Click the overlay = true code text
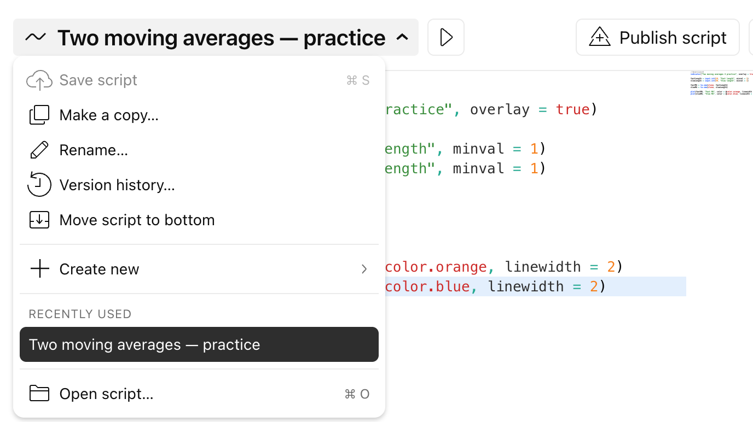 click(530, 109)
